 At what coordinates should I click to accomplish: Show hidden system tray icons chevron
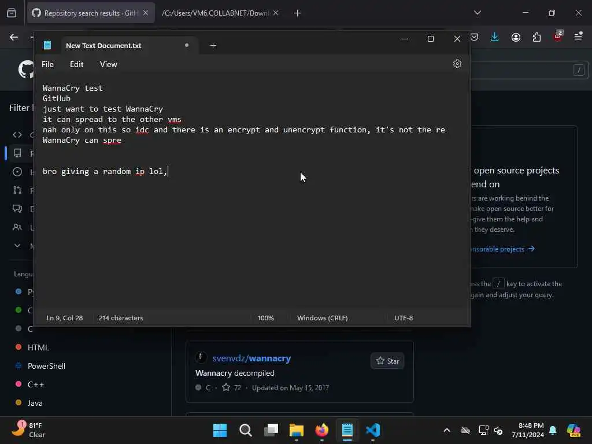click(x=447, y=430)
